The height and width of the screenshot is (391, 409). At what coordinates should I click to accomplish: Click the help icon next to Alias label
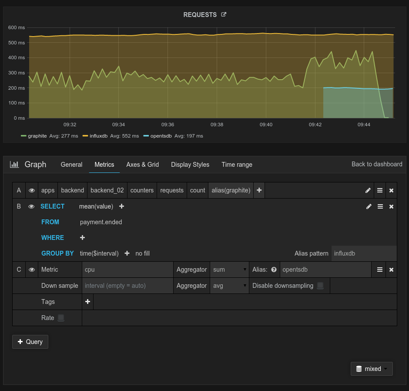(274, 270)
